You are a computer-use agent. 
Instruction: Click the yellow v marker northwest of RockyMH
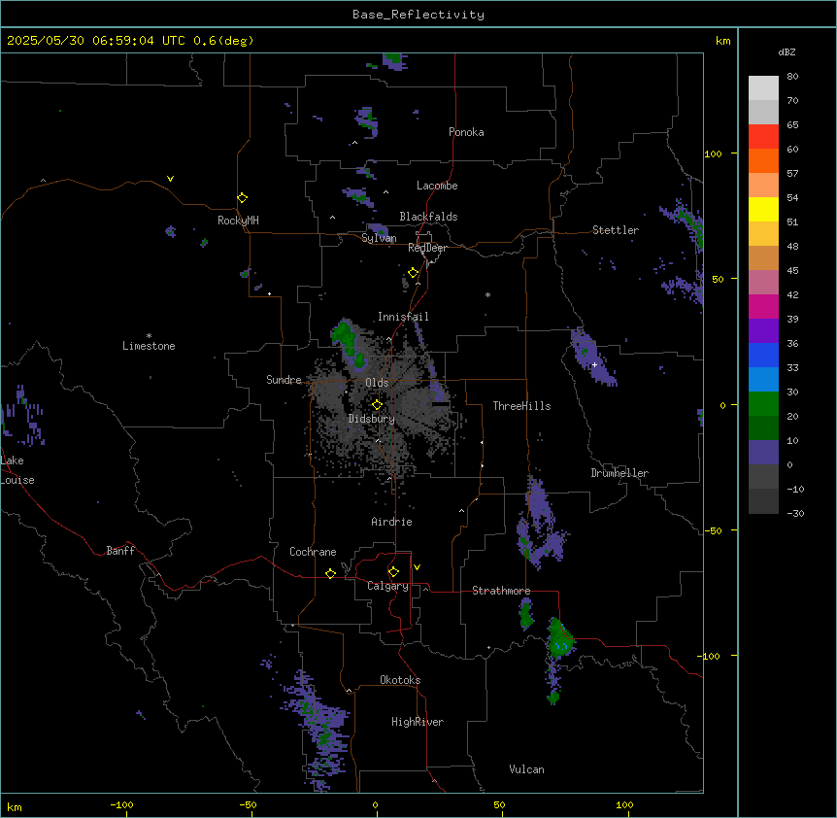pyautogui.click(x=170, y=179)
